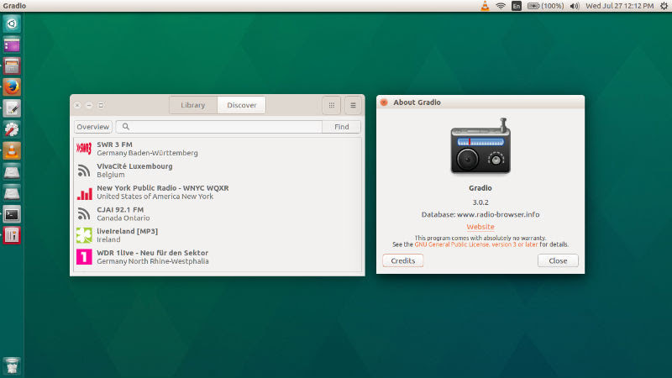Open the Website link in About Gradio

tap(480, 227)
